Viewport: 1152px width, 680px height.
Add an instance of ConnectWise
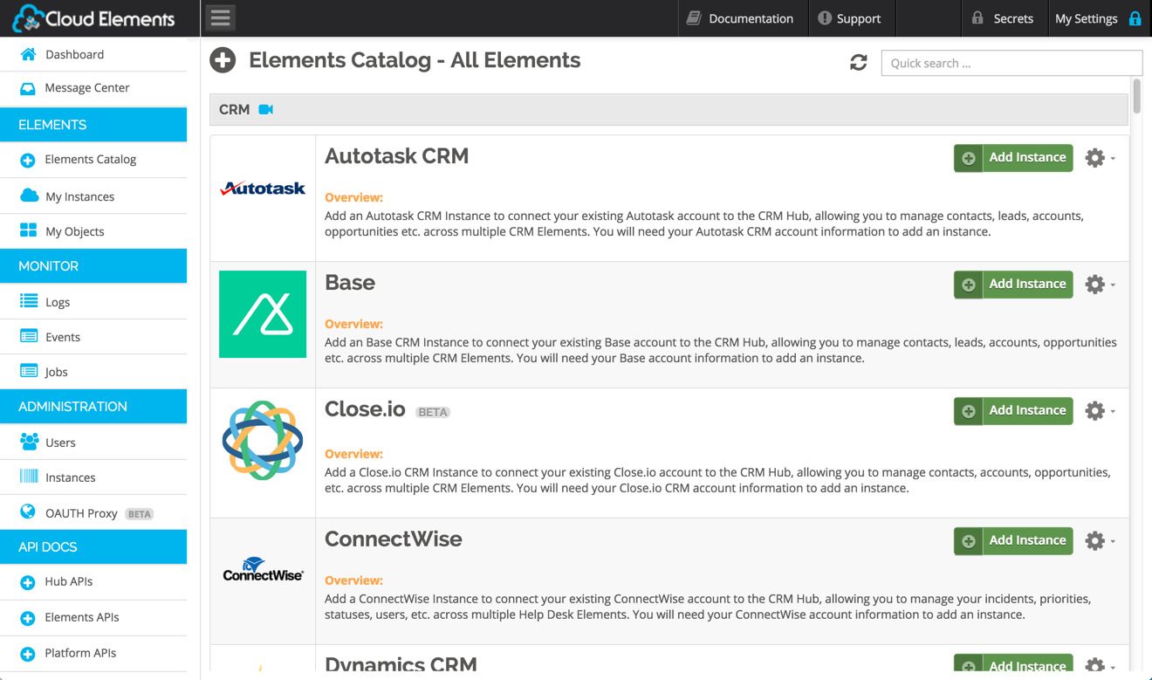click(x=1012, y=540)
